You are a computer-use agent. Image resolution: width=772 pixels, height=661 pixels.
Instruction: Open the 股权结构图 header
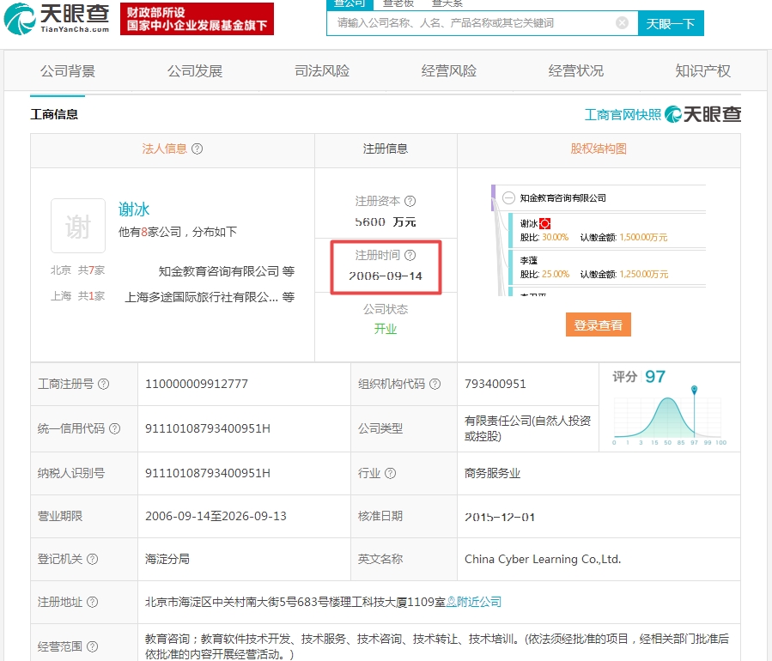(x=599, y=149)
